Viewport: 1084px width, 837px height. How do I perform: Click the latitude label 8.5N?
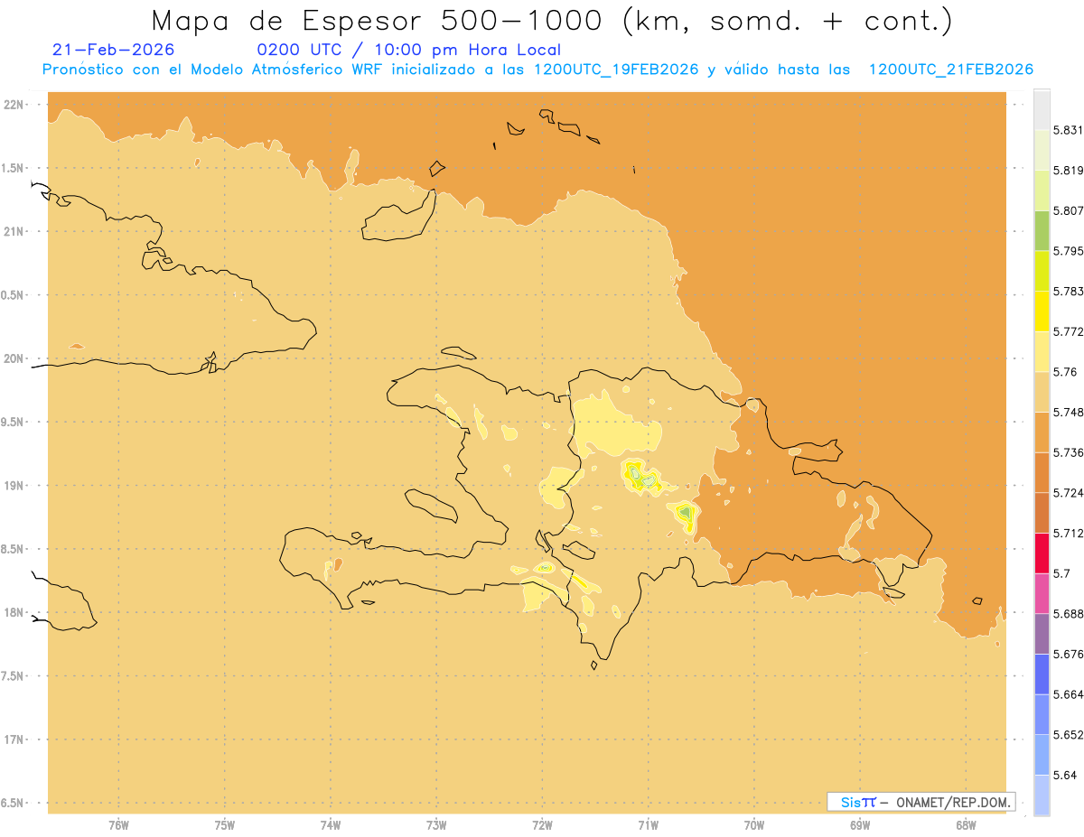point(11,549)
